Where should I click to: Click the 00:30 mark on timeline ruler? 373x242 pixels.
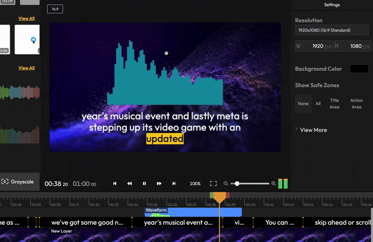[55, 204]
